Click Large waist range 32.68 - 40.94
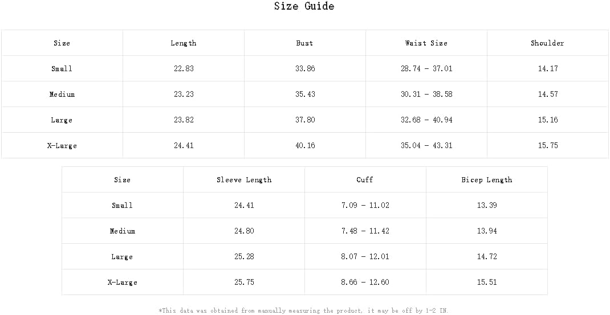610x315 pixels. point(426,120)
